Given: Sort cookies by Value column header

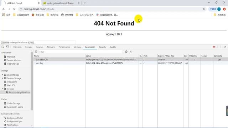Looking at the screenshot, I should click(112, 56).
